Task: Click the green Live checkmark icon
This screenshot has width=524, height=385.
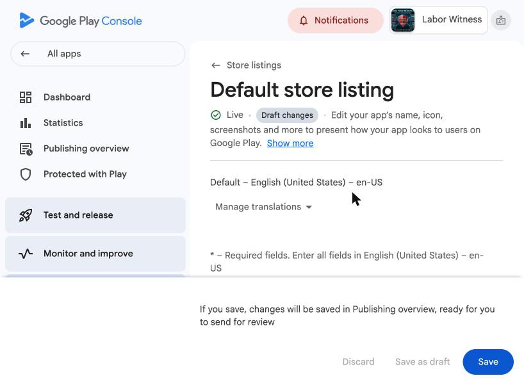Action: click(216, 115)
